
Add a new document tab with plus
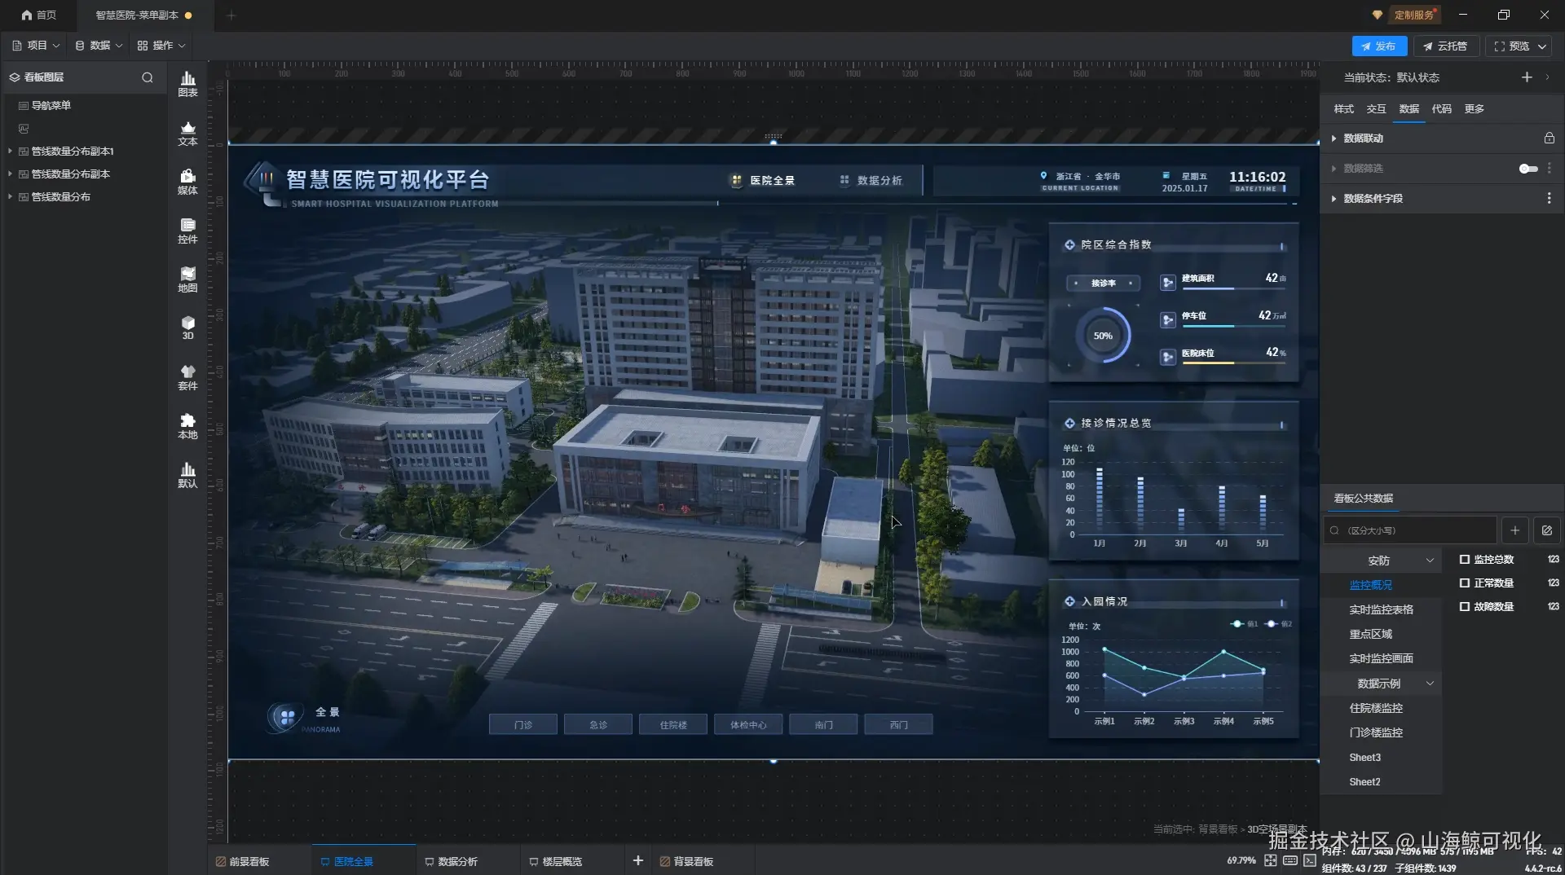231,15
